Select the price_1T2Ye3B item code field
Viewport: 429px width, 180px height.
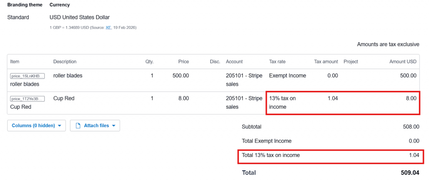pyautogui.click(x=27, y=99)
